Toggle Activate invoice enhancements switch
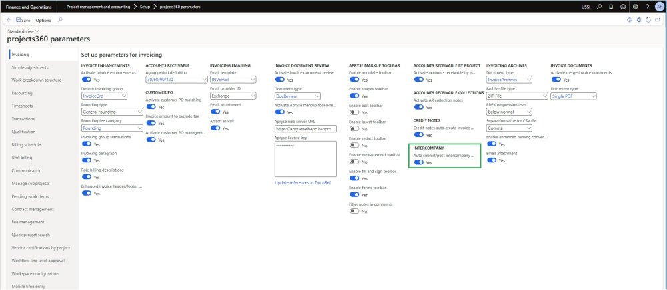Screen dimensions: 667x290 click(x=86, y=80)
